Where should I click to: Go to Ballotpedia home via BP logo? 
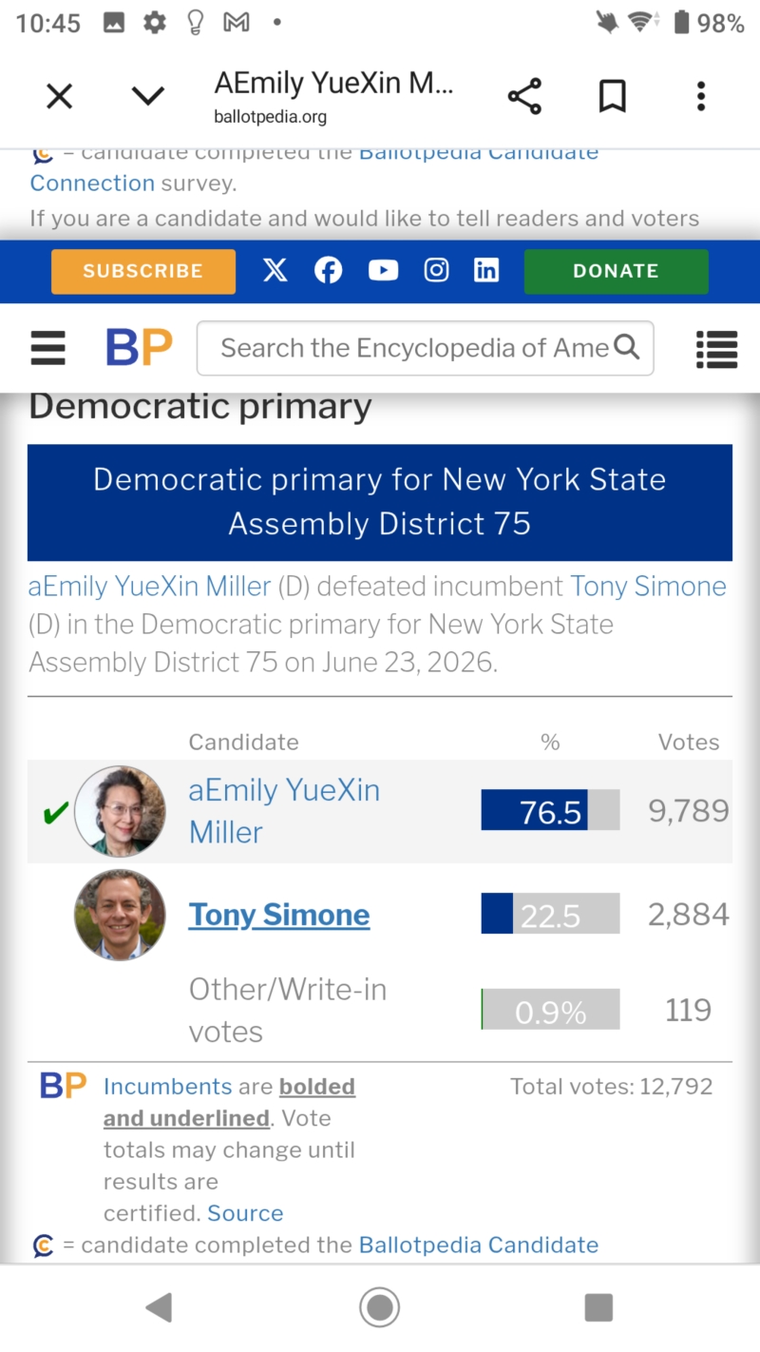click(x=140, y=348)
